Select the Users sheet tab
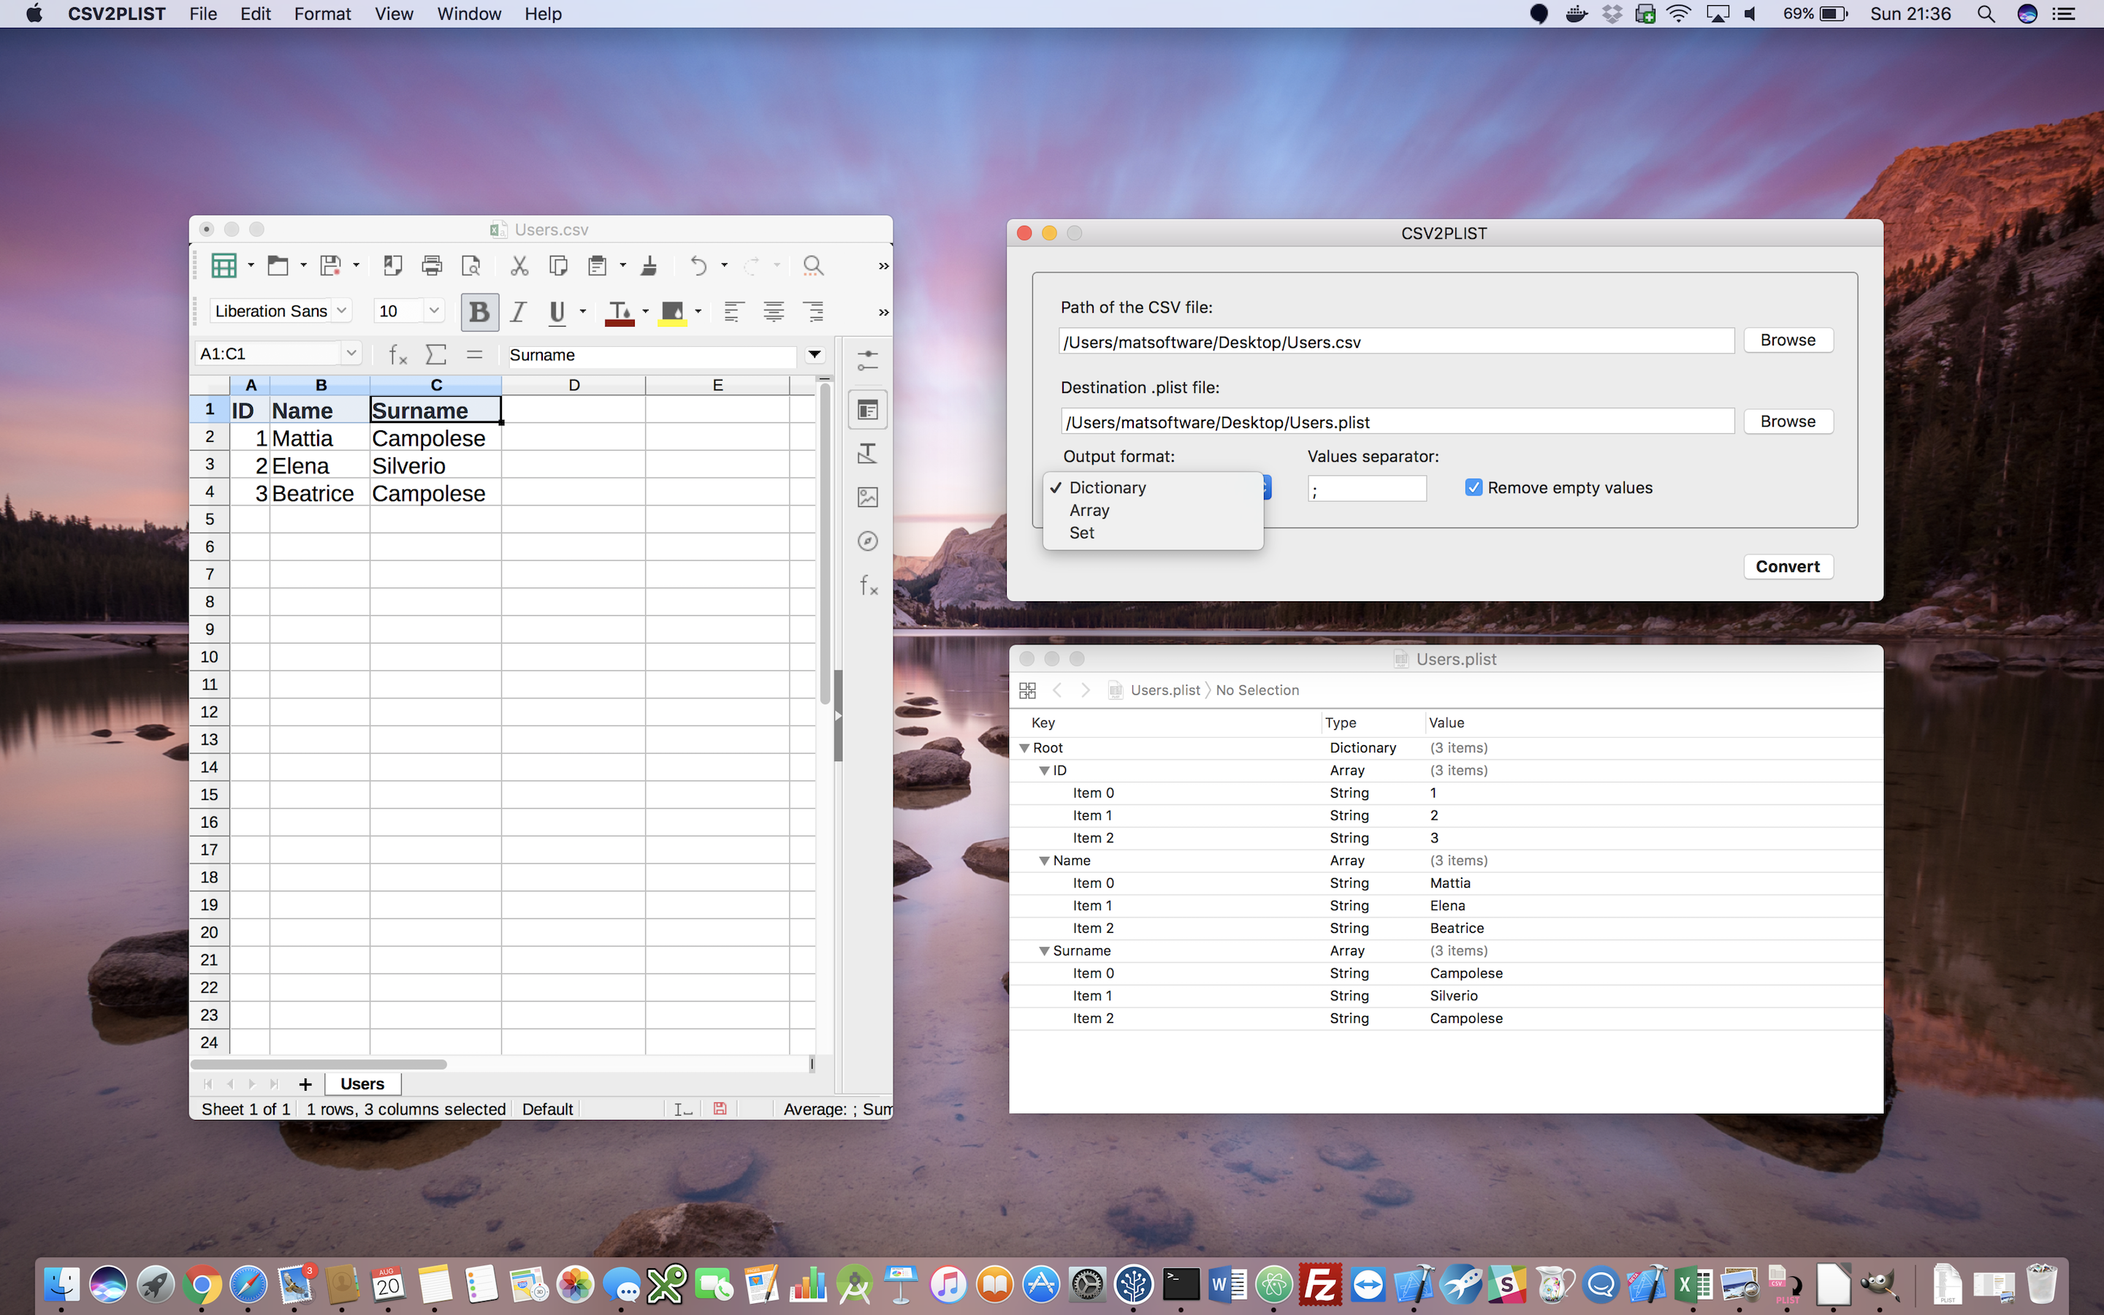Viewport: 2104px width, 1315px height. click(362, 1083)
